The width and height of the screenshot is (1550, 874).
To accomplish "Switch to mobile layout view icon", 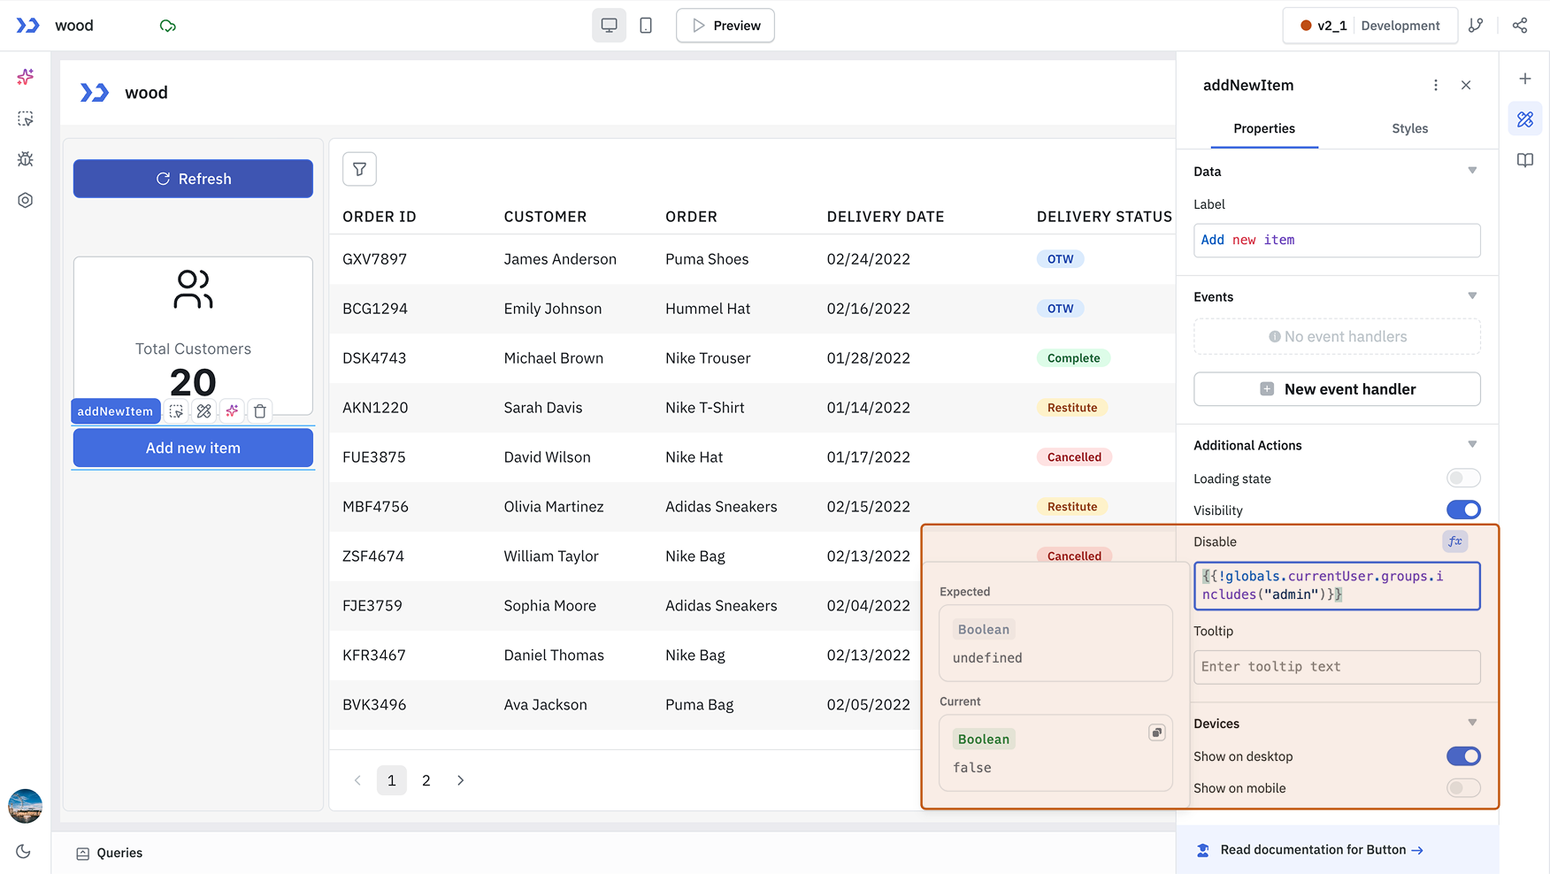I will coord(646,26).
